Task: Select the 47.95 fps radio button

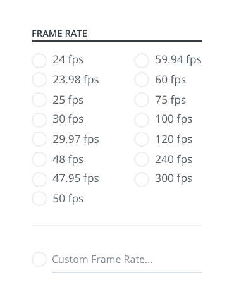Action: pos(39,180)
